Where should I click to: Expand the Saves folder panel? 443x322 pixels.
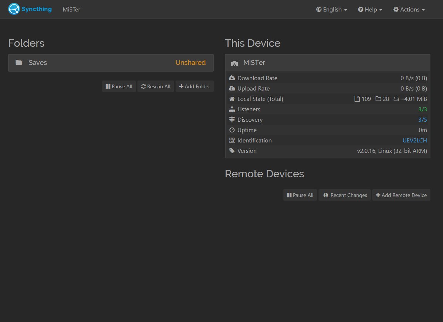111,63
